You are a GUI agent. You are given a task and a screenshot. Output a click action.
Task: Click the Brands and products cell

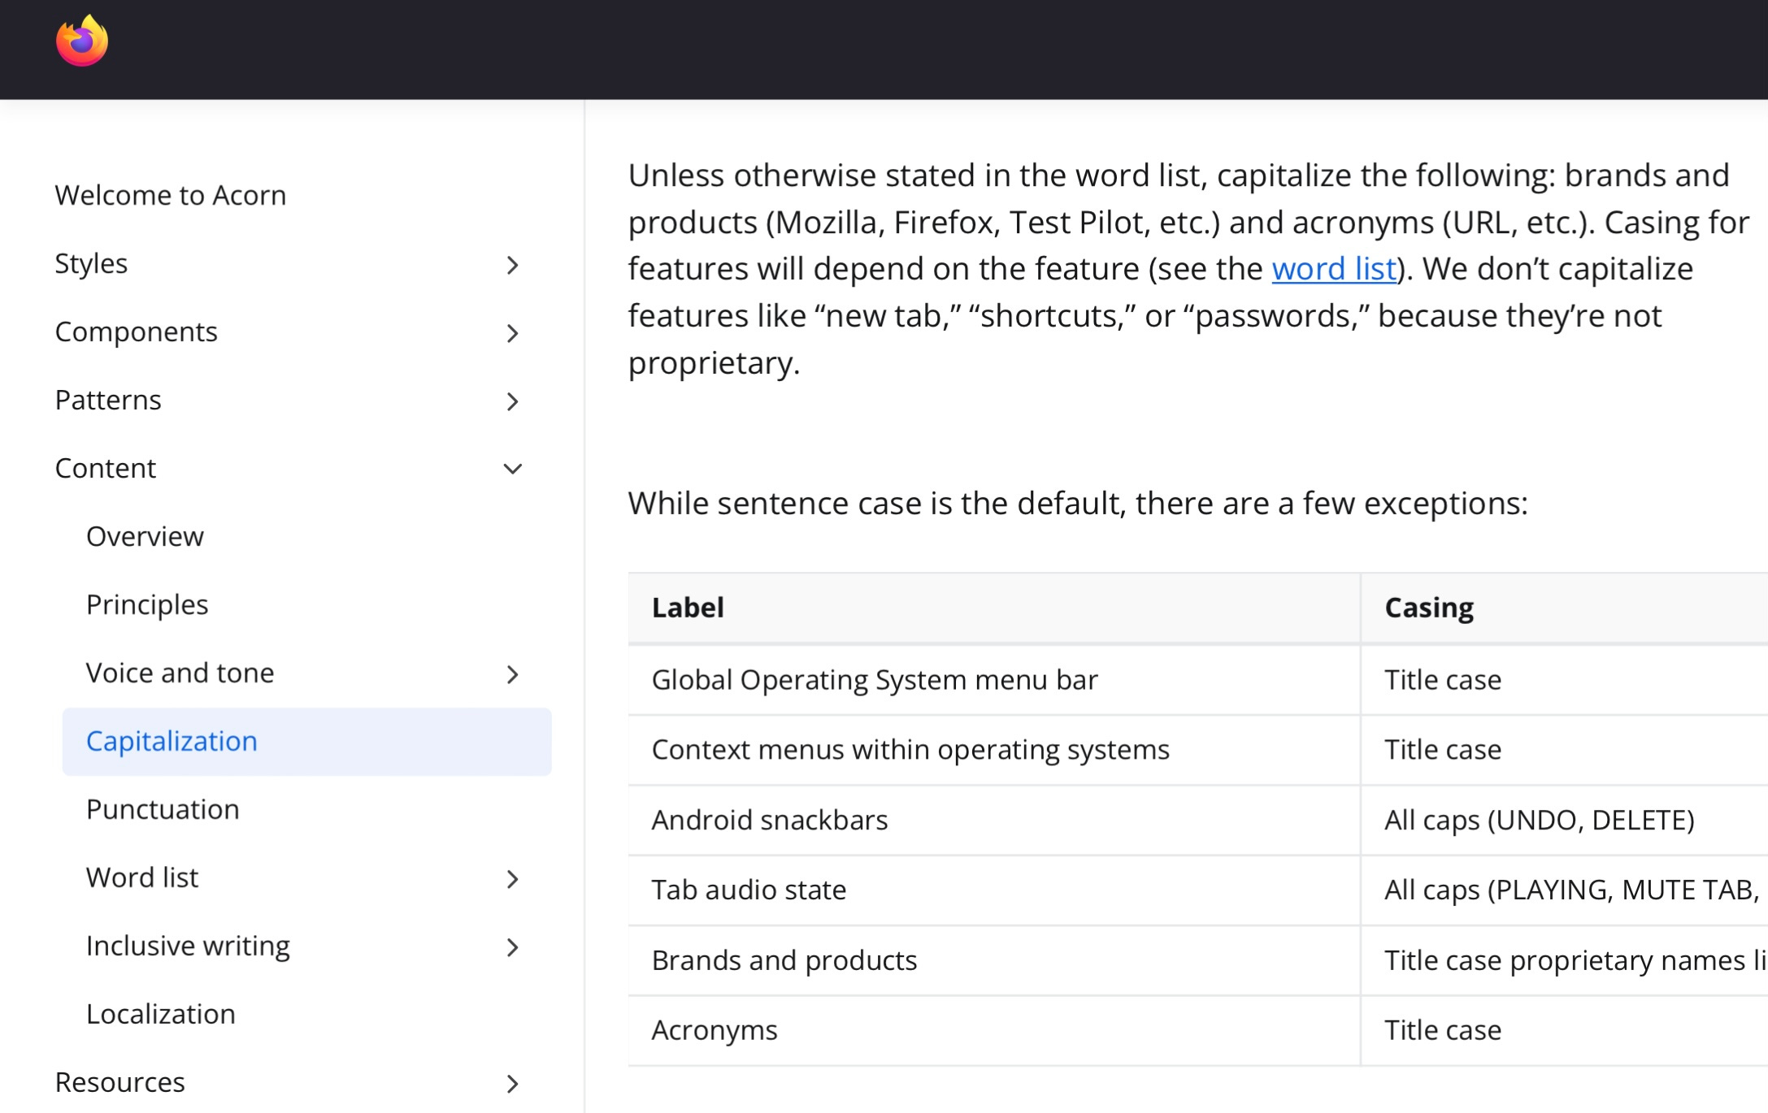coord(994,961)
